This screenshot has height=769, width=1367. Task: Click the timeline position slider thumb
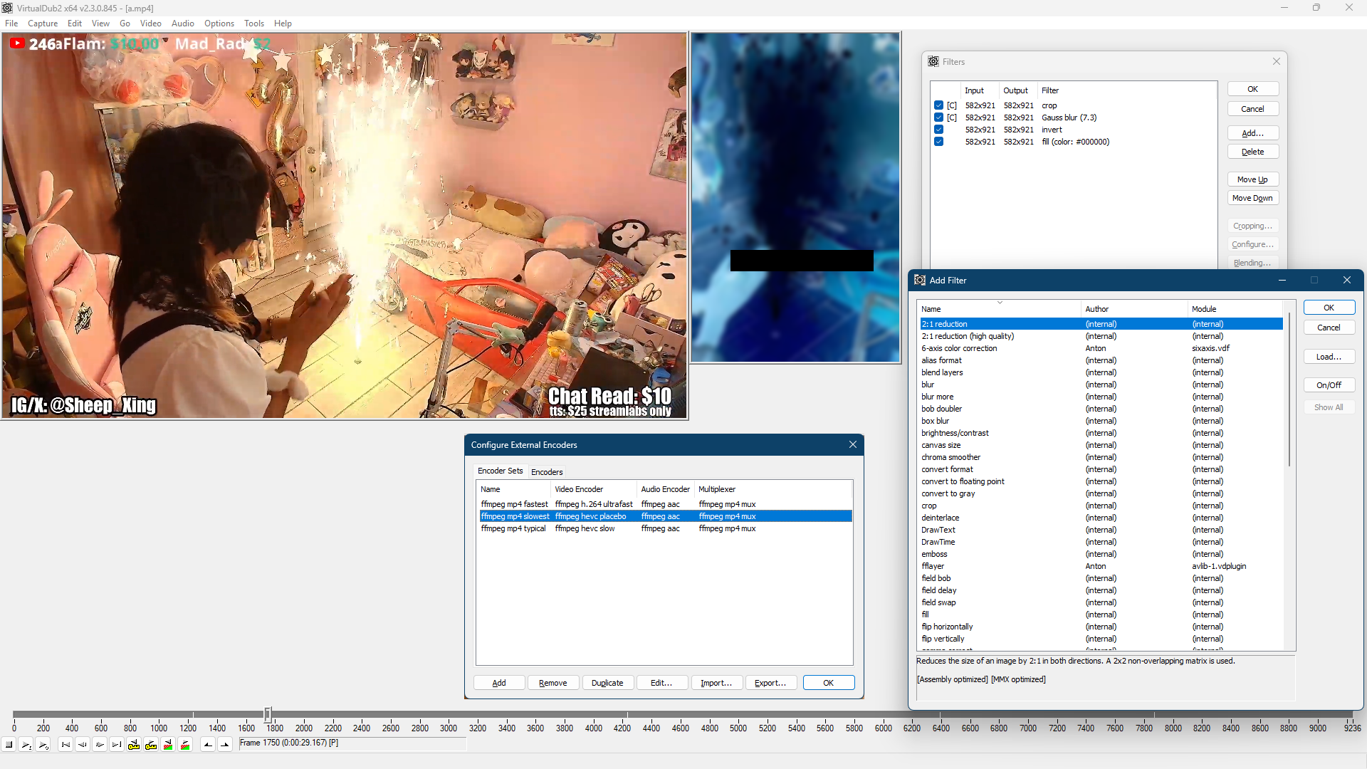(268, 713)
